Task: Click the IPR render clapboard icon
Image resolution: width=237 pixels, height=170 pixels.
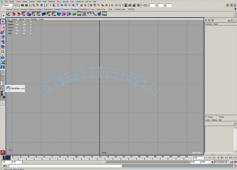Action: [x=134, y=5]
